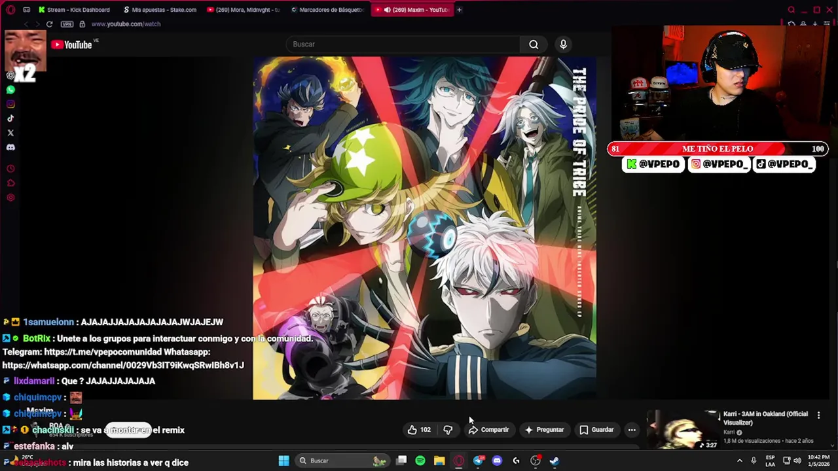Click Karri - 3AM in Oakland title
This screenshot has height=471, width=838.
pyautogui.click(x=765, y=418)
